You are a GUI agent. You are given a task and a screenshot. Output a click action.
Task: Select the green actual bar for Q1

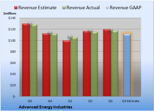(x=74, y=67)
